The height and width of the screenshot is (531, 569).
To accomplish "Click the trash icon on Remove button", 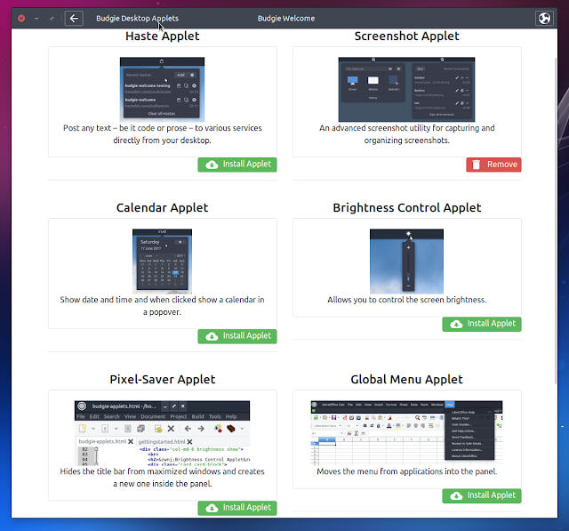I will [x=477, y=165].
